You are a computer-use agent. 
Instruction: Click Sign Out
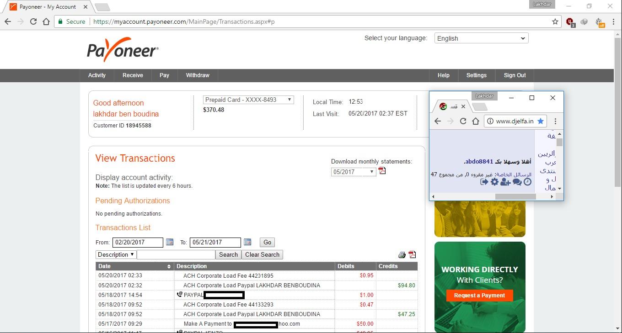(x=515, y=75)
